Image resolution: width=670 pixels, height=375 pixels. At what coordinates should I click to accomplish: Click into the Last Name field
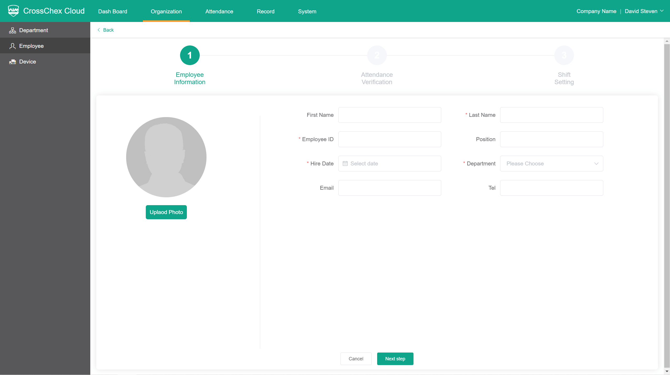(x=551, y=115)
